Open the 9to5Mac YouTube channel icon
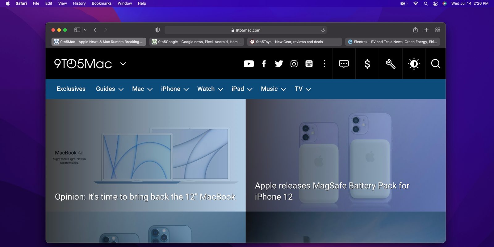494x247 pixels. (249, 64)
